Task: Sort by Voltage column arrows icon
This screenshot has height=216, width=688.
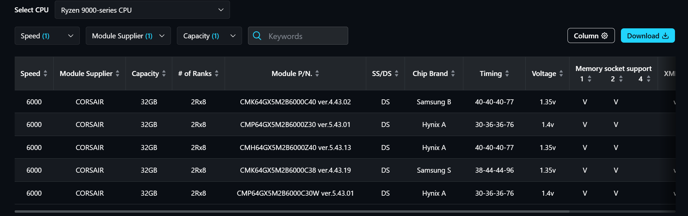Action: pyautogui.click(x=561, y=74)
